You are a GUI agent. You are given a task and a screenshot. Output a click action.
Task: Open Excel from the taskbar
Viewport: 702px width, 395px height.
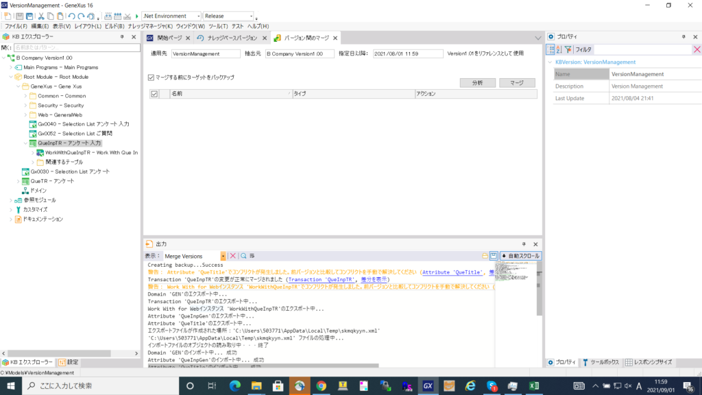tap(534, 385)
